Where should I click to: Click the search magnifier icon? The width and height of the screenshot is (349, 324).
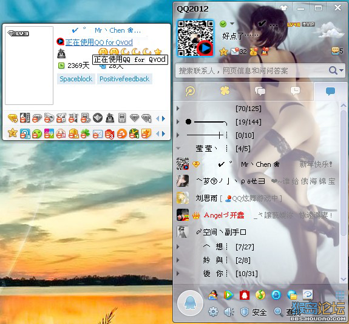333,70
